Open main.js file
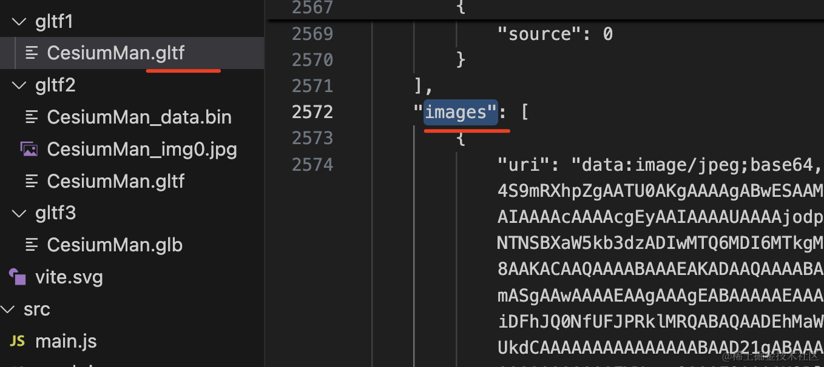The image size is (824, 367). click(66, 341)
